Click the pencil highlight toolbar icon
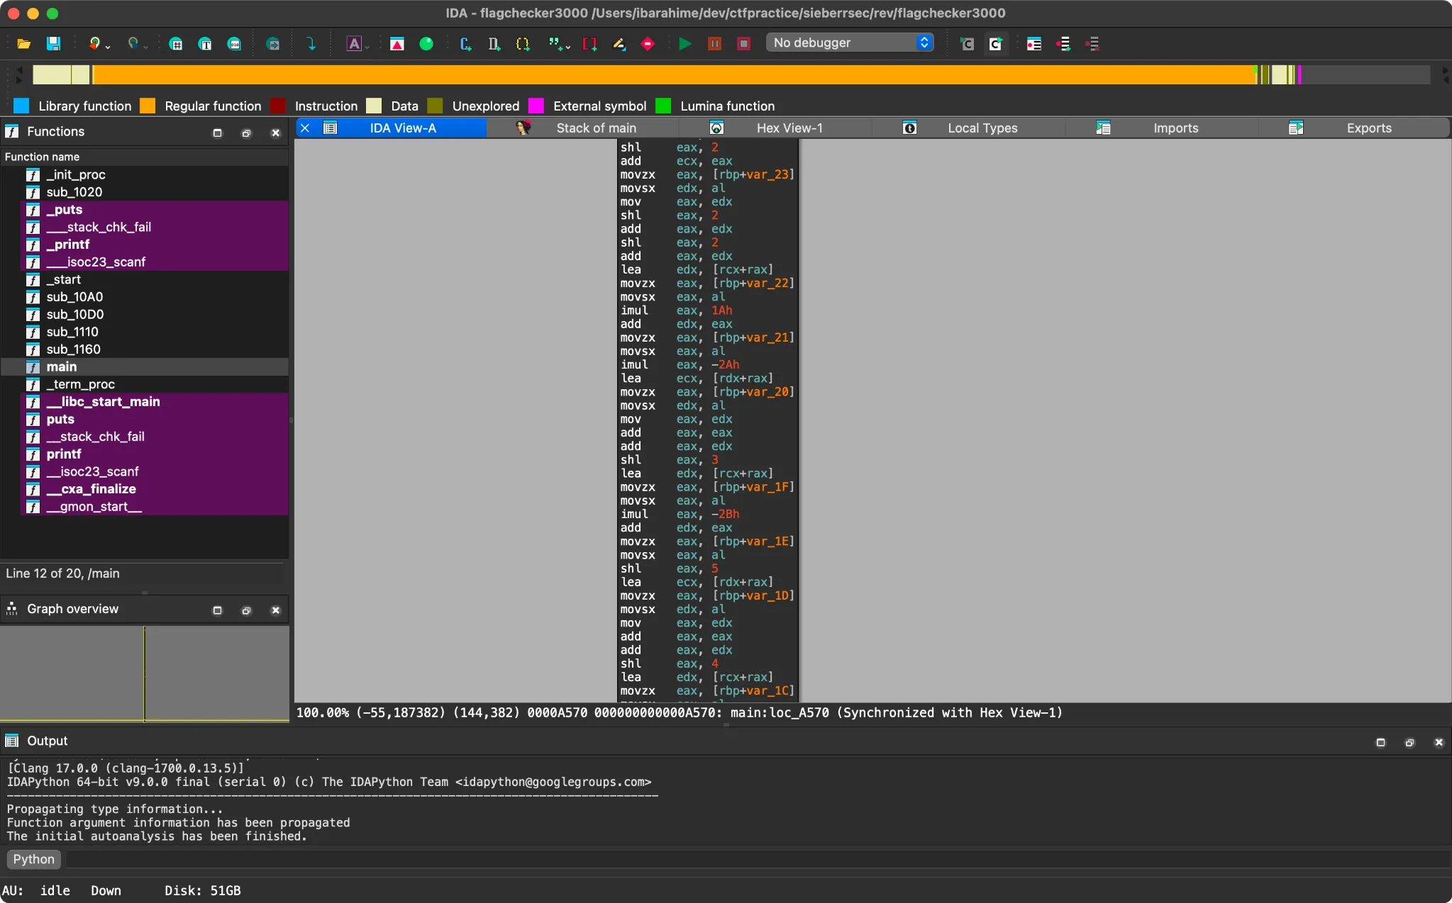This screenshot has width=1452, height=903. click(x=619, y=44)
